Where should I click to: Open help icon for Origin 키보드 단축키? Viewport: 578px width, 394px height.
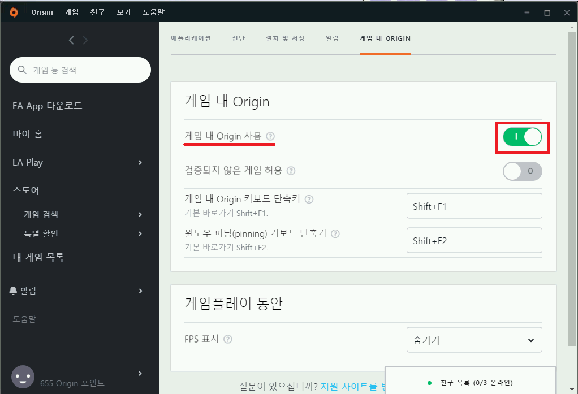pyautogui.click(x=309, y=200)
